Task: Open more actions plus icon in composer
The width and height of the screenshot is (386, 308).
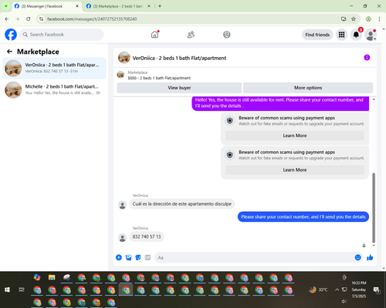Action: [119, 257]
